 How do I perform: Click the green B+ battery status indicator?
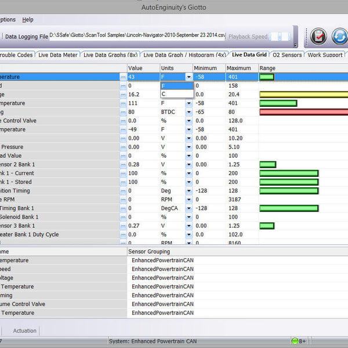pyautogui.click(x=299, y=340)
